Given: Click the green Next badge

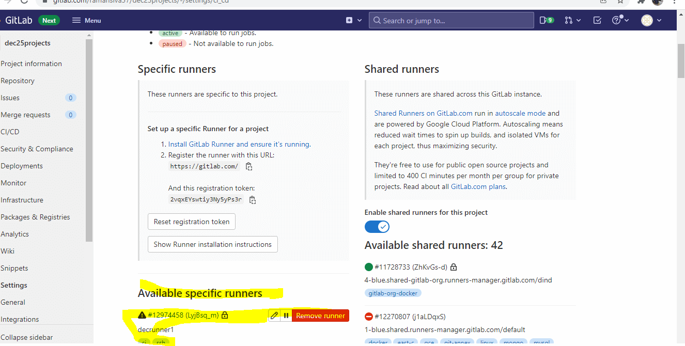Looking at the screenshot, I should pos(49,21).
